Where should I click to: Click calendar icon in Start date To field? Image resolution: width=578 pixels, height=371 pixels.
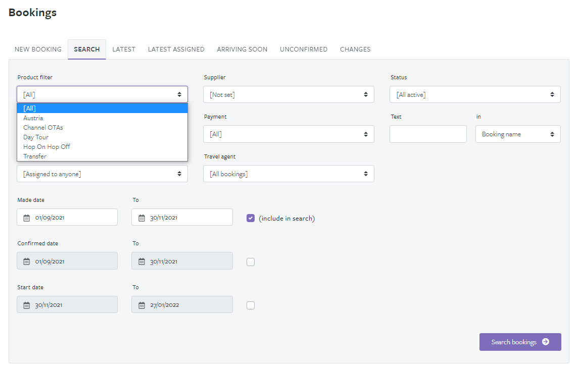(142, 305)
